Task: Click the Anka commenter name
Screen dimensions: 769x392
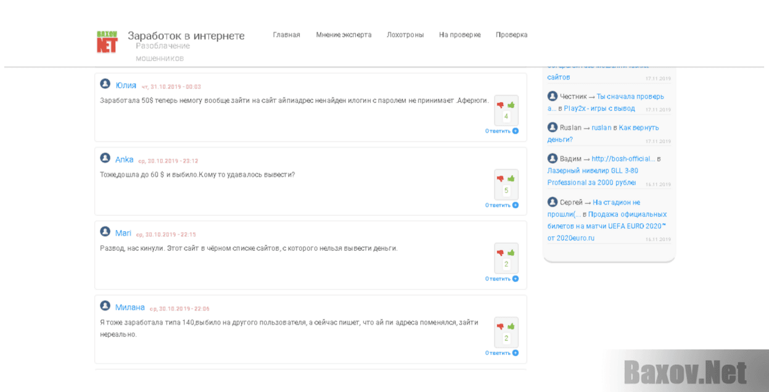Action: point(124,160)
